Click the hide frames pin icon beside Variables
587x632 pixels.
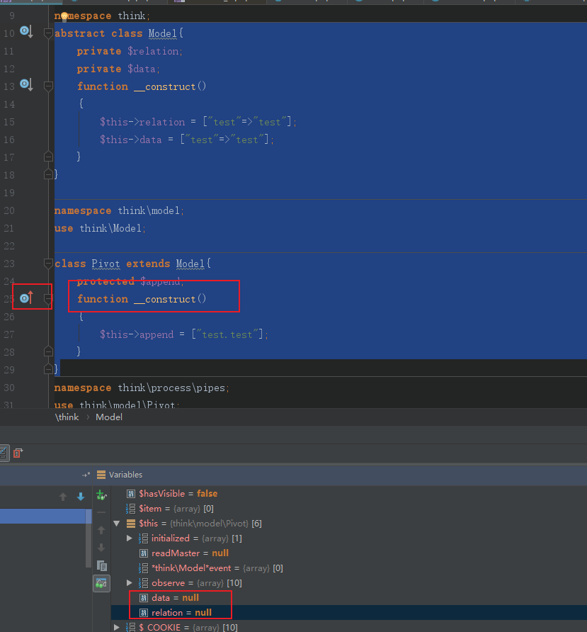[86, 475]
